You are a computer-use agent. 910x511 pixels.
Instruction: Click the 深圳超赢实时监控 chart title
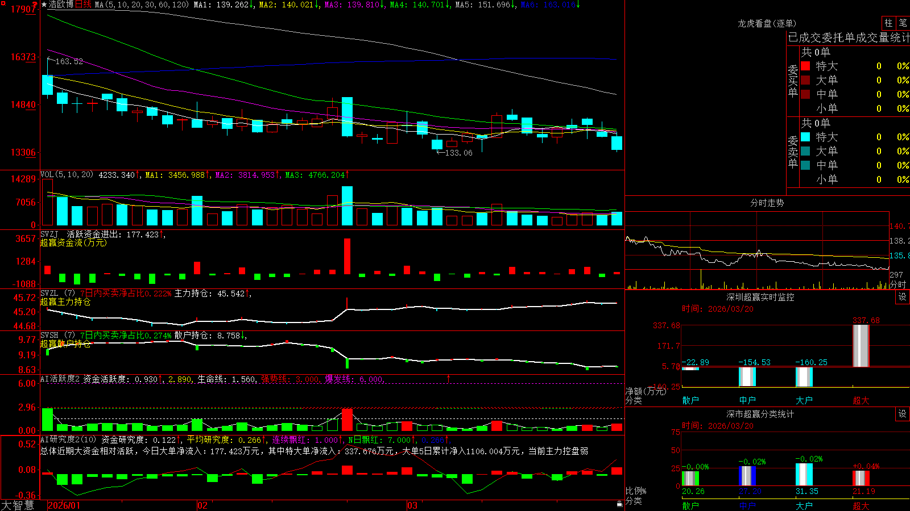pos(760,297)
